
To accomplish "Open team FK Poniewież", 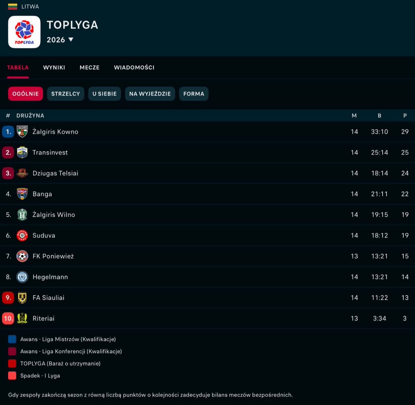I will point(53,256).
